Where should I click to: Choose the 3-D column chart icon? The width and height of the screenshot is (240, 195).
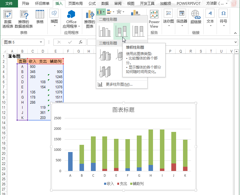(105, 72)
